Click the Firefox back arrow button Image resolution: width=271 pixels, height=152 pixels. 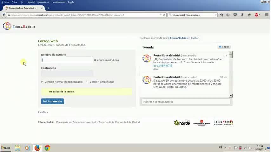(4, 15)
